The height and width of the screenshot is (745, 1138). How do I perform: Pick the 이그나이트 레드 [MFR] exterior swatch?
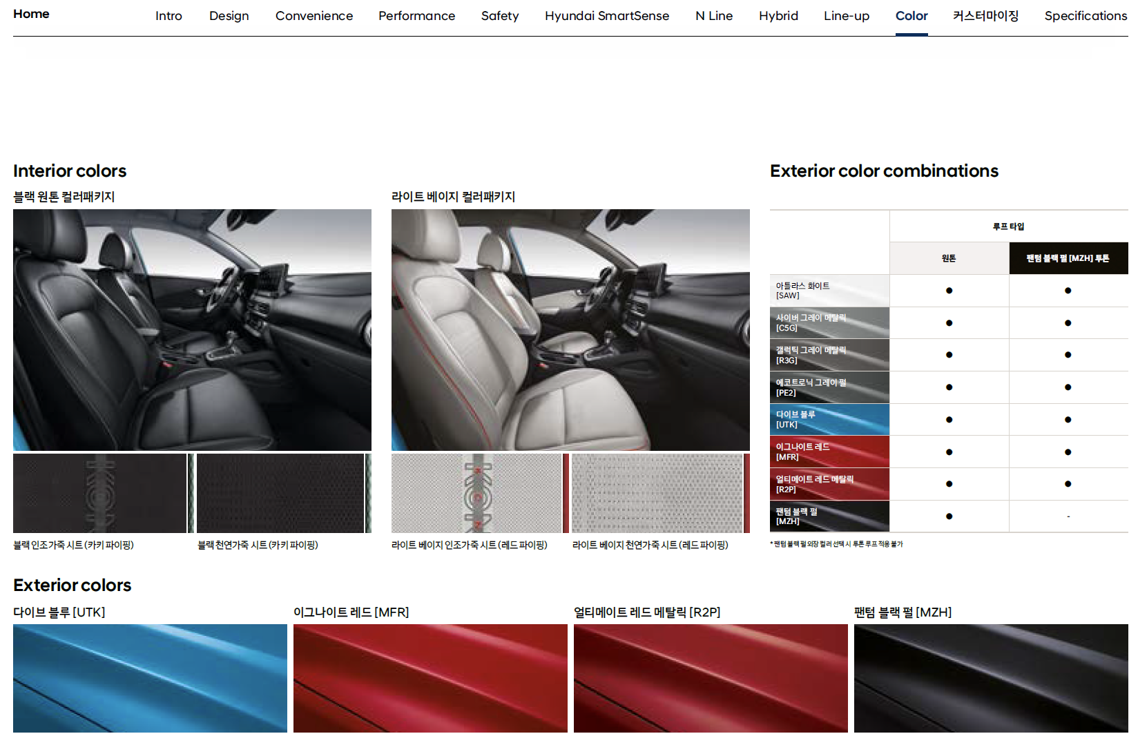pyautogui.click(x=430, y=678)
